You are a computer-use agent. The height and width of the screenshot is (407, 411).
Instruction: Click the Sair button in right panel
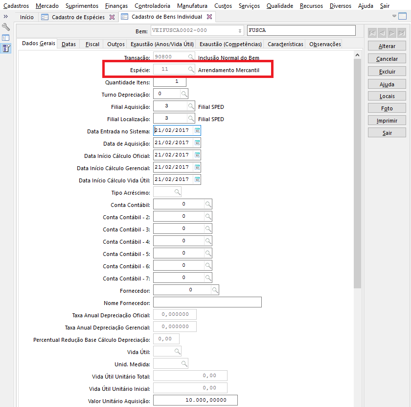click(x=387, y=133)
